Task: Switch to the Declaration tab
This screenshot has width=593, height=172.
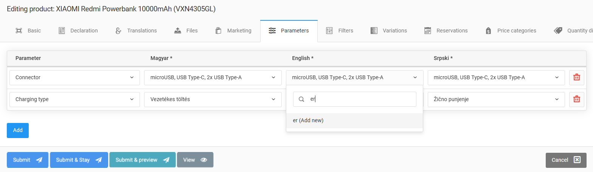Action: [x=78, y=31]
